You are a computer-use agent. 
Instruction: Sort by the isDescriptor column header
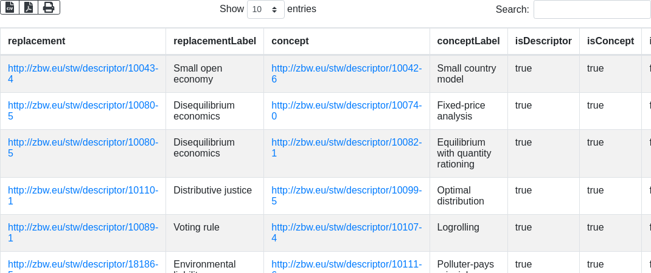543,41
